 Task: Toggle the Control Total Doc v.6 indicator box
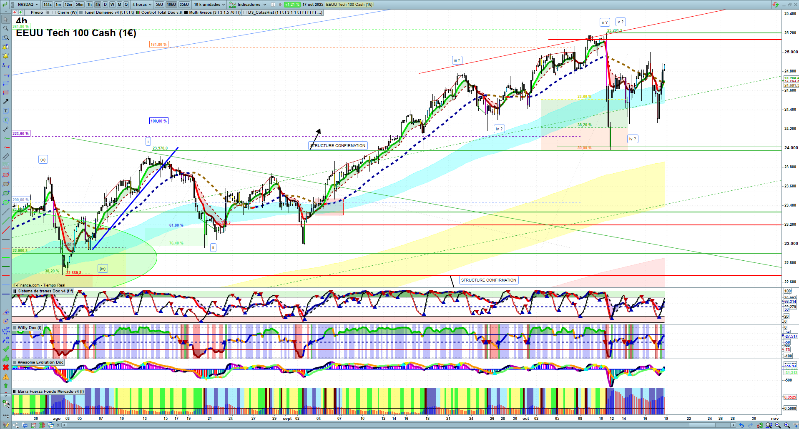click(138, 12)
